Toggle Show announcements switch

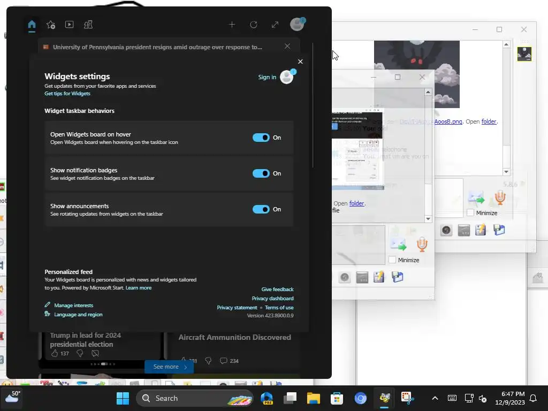click(261, 209)
